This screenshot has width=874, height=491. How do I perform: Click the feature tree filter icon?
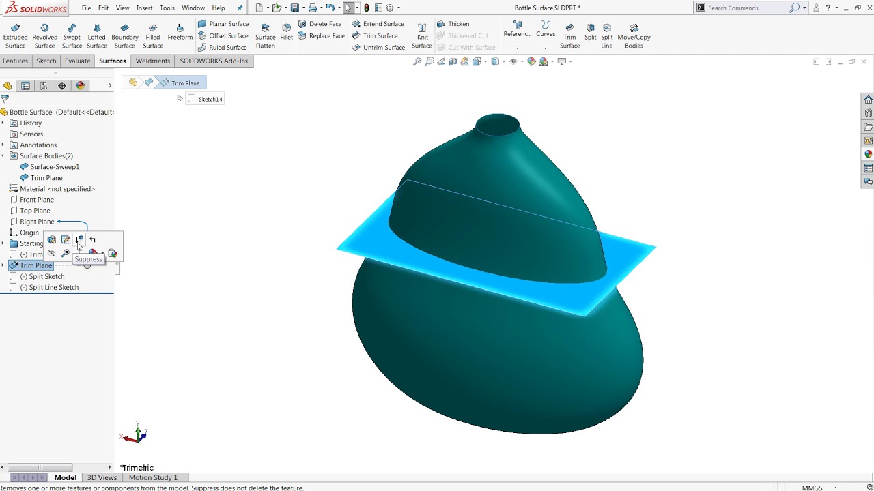[5, 100]
